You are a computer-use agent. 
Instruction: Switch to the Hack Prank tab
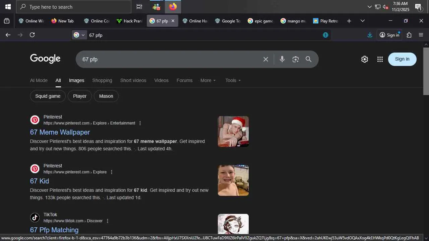point(129,21)
